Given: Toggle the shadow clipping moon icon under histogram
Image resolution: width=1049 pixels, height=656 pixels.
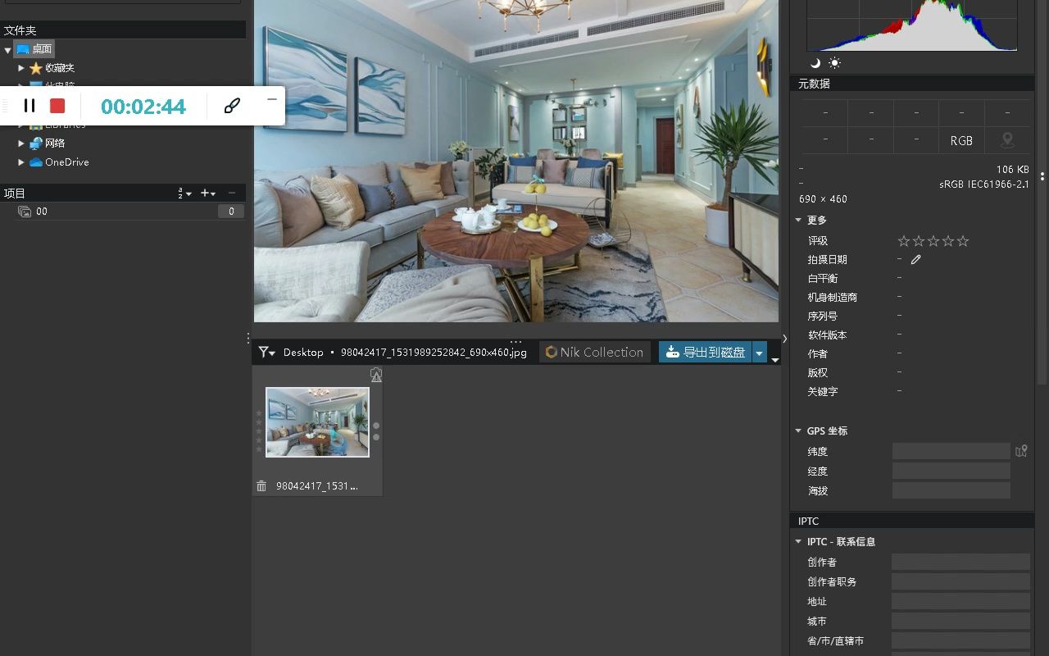Looking at the screenshot, I should click(x=815, y=62).
